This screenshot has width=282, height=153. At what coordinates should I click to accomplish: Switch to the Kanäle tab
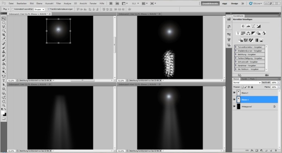(245, 79)
